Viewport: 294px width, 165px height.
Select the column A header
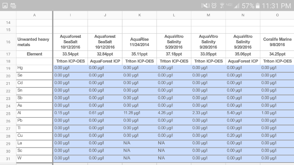coord(34,15)
